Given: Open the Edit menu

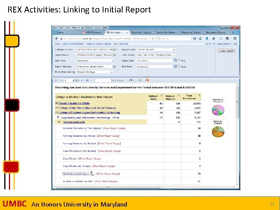Looking at the screenshot, I should point(61,28).
